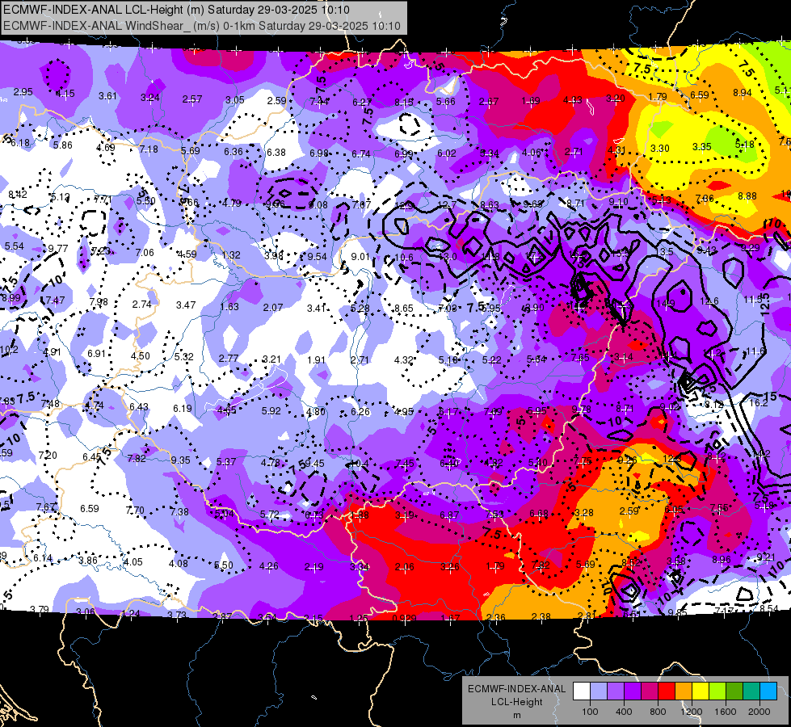This screenshot has height=727, width=791.
Task: Click the '0.929' value at bottom edge
Action: 405,618
